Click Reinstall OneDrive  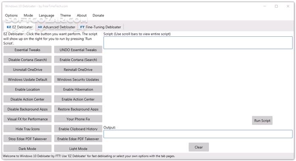pos(78,70)
